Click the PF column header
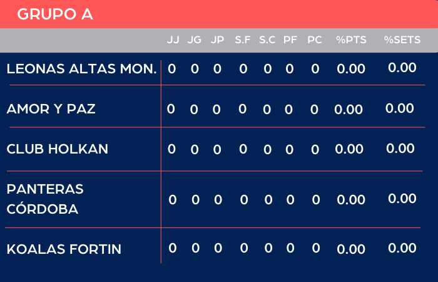Image resolution: width=438 pixels, height=282 pixels. [290, 40]
